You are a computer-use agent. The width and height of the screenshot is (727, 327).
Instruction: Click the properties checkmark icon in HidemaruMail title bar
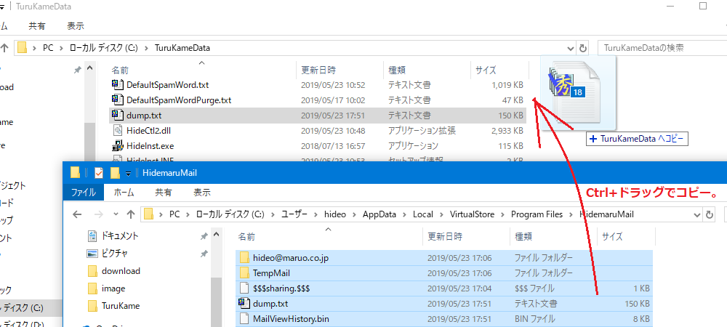pyautogui.click(x=99, y=173)
